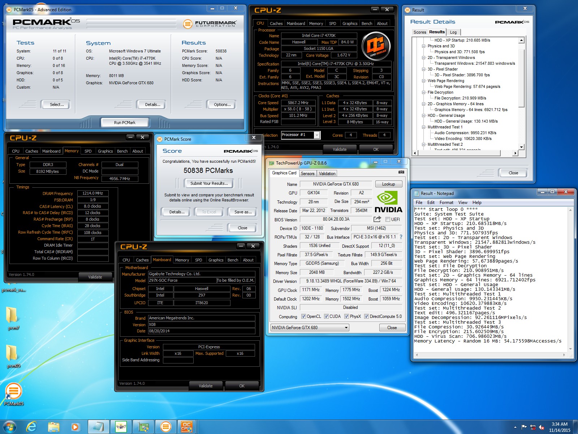Screen dimensions: 578x434
Task: Launch Internet Explorer from the taskbar
Action: tap(32, 427)
